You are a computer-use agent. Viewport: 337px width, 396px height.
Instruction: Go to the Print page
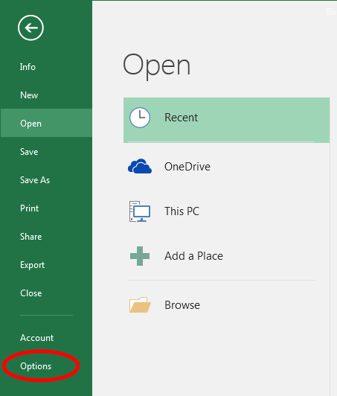click(29, 208)
